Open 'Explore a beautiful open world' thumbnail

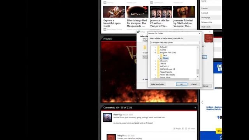[x=114, y=12]
